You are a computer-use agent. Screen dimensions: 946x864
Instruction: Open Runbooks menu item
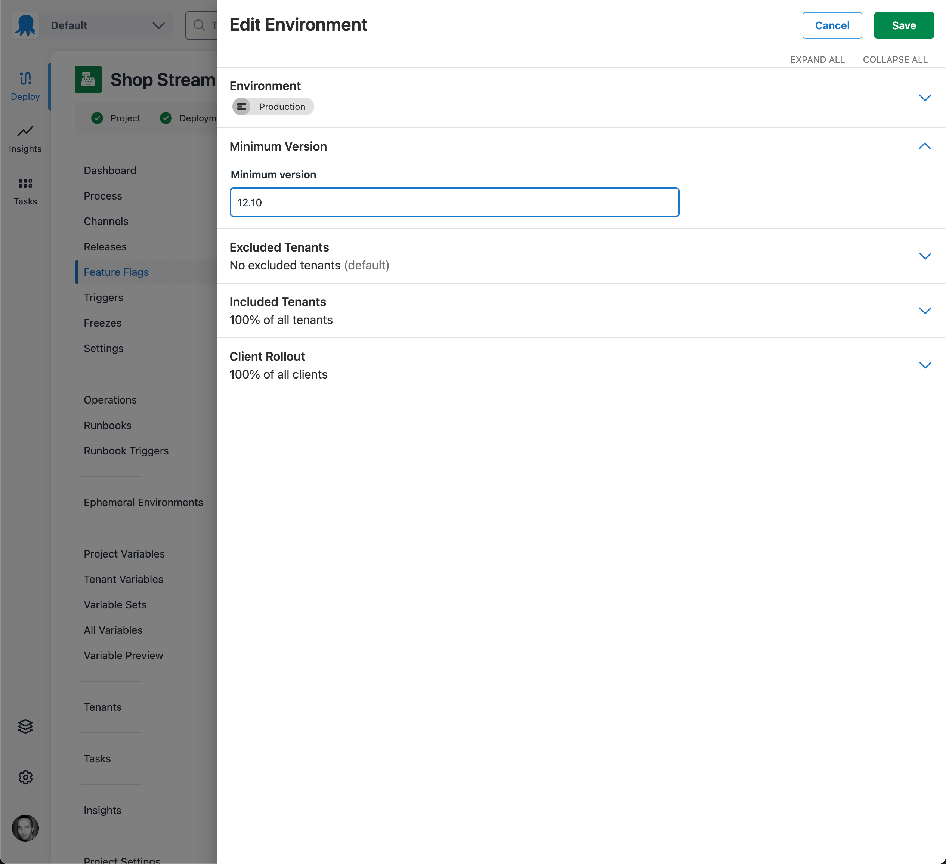[x=108, y=425]
